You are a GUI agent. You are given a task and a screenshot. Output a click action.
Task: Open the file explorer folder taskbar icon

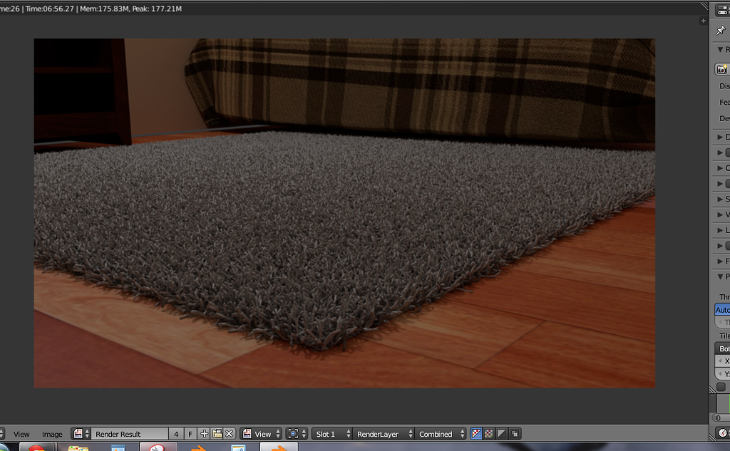point(78,447)
